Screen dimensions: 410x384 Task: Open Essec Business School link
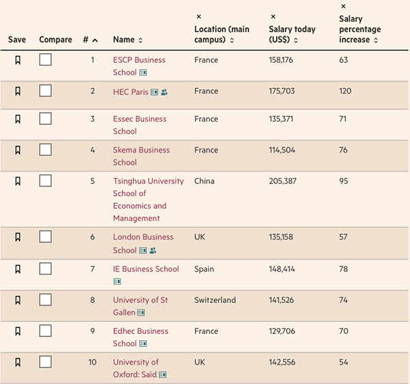click(139, 125)
